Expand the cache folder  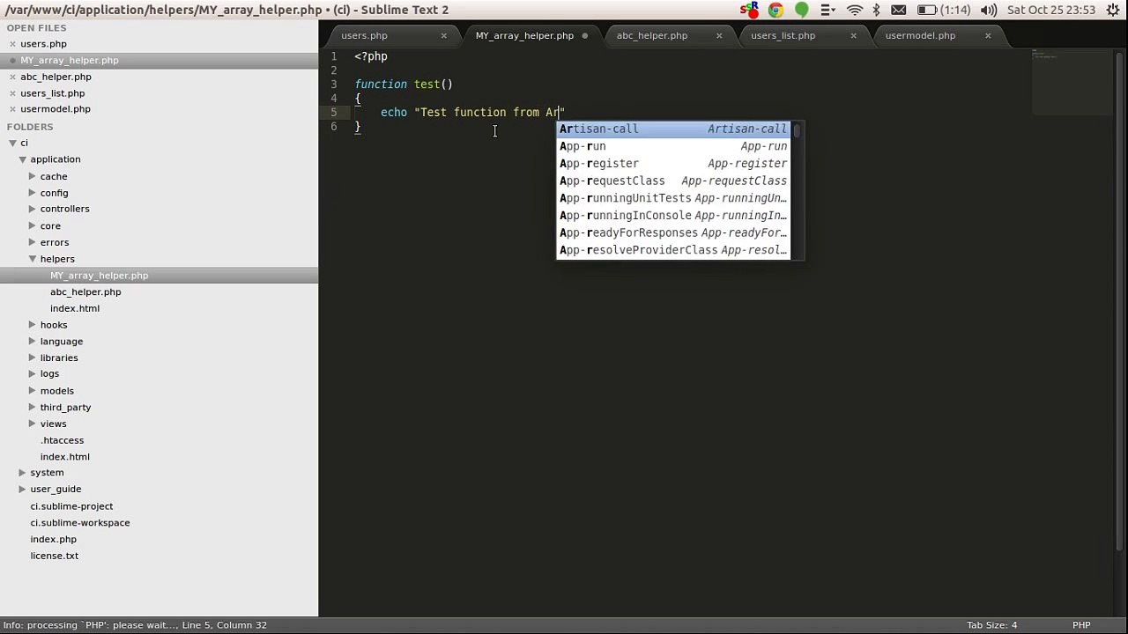click(33, 176)
